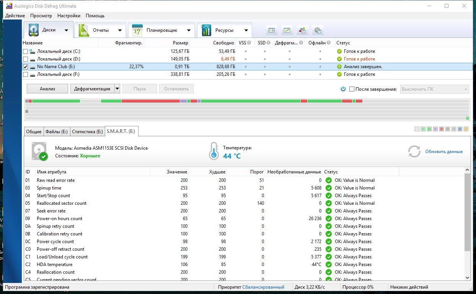Click the colored cluster blocks toolbar icon
The image size is (476, 294).
click(302, 30)
